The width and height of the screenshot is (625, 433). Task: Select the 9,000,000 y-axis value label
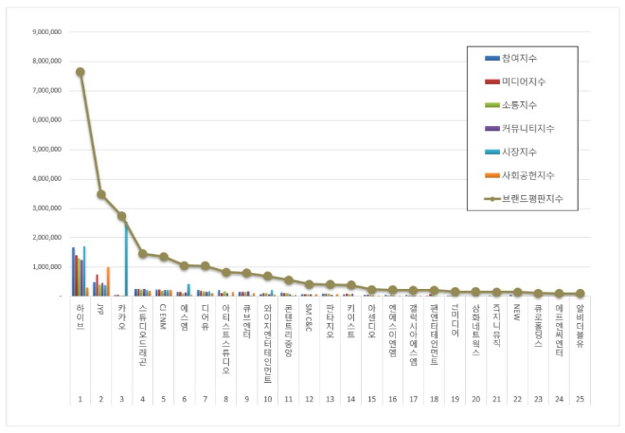click(46, 31)
